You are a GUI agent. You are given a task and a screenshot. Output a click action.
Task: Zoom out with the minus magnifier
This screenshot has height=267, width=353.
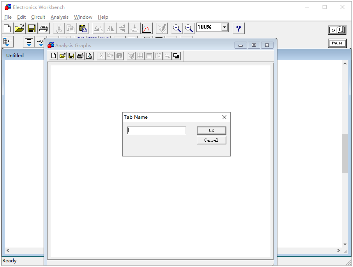[177, 28]
